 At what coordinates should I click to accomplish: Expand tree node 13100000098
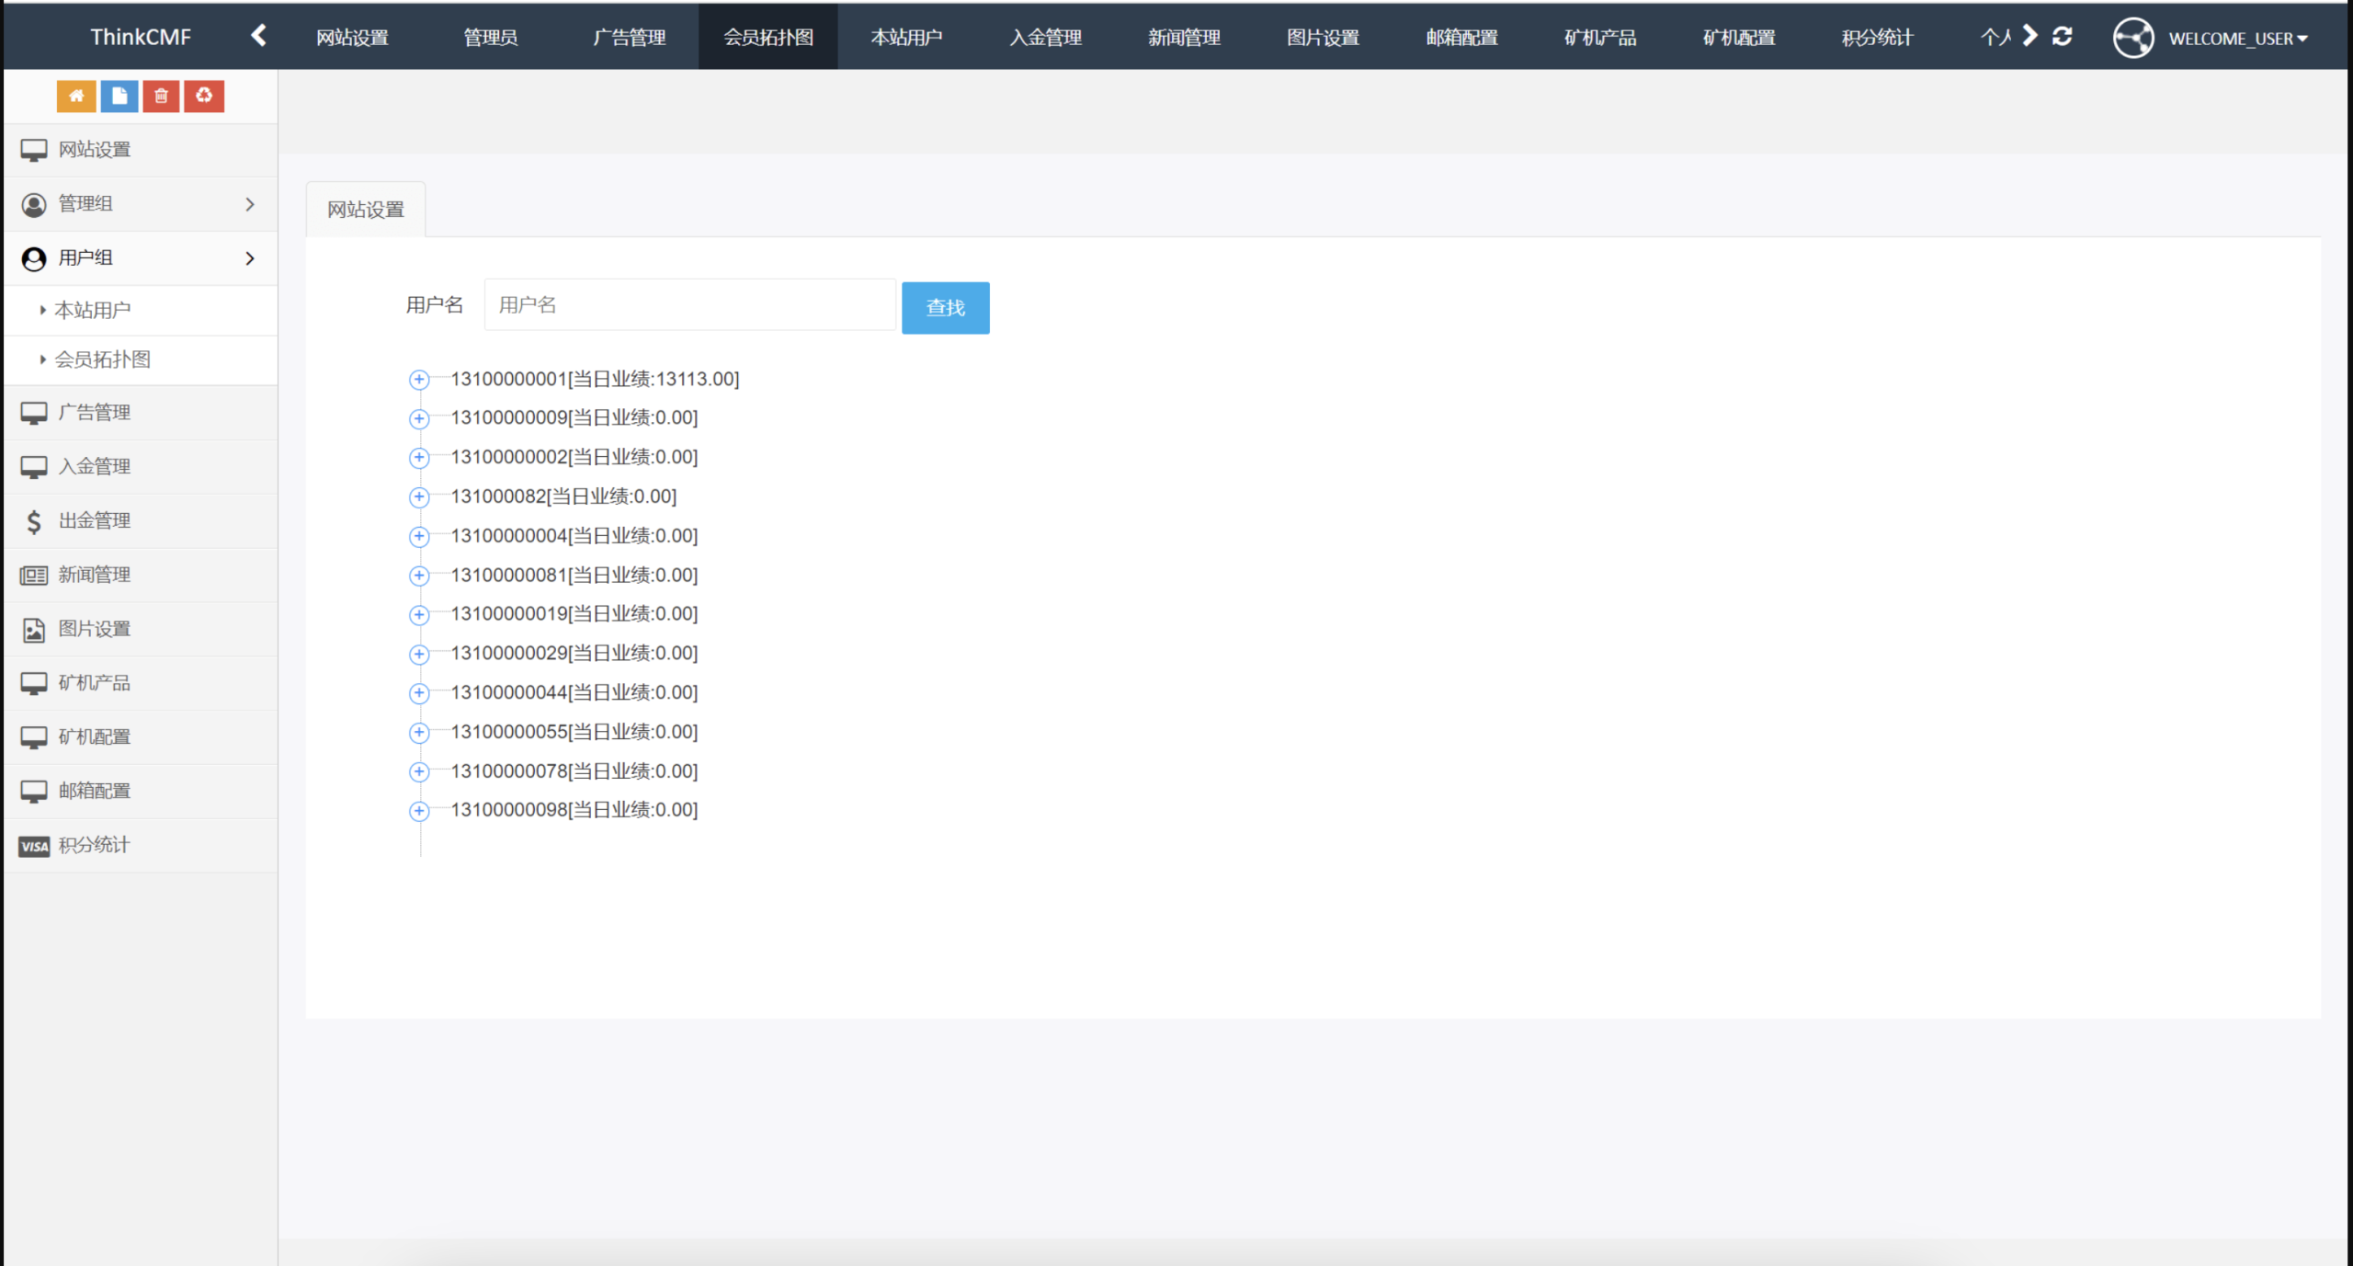pyautogui.click(x=419, y=811)
